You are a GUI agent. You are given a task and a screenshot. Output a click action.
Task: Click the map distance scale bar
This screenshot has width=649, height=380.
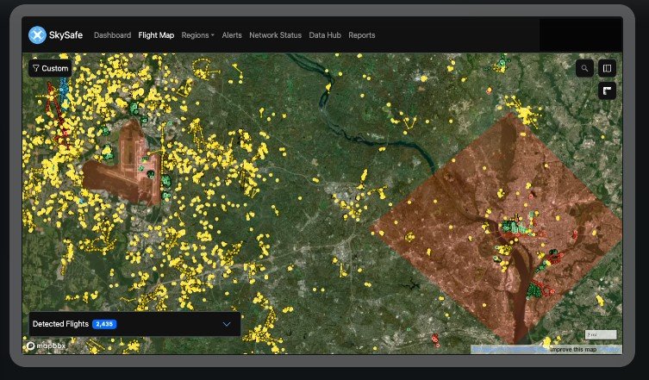[x=601, y=334]
